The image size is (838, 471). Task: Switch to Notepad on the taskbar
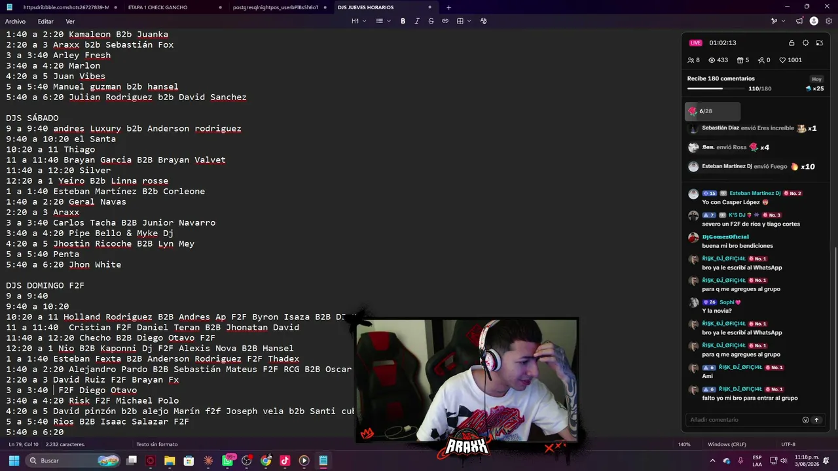tap(323, 461)
